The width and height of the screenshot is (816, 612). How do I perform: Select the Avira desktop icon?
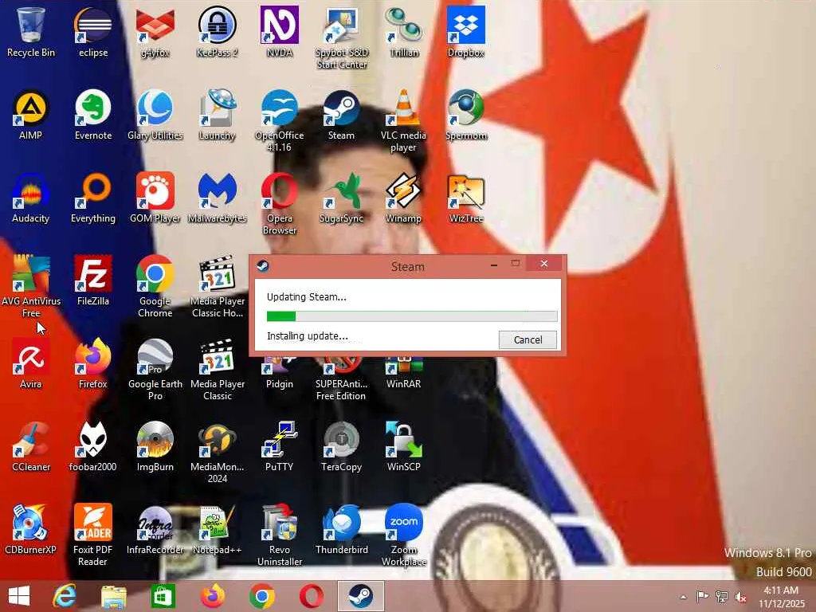[x=31, y=363]
